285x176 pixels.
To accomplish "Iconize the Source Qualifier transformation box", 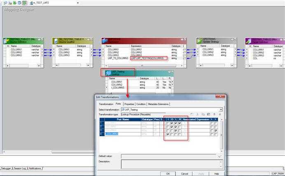I will pos(91,40).
